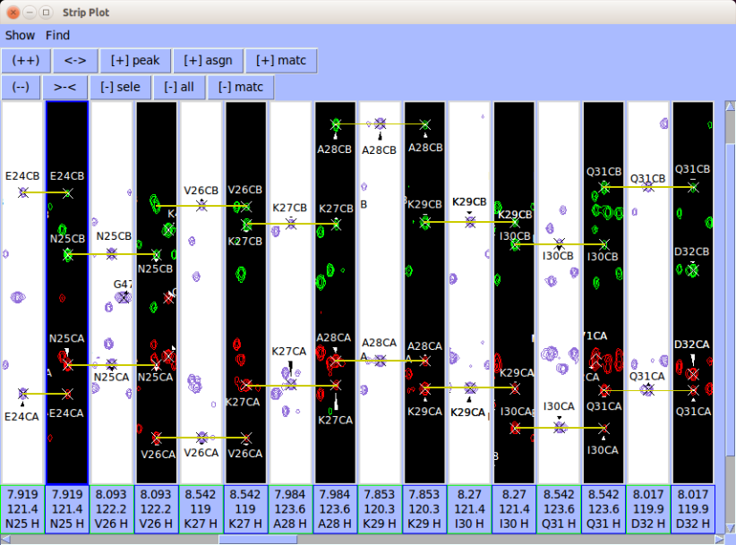Click the <-> widen strips button

click(x=75, y=61)
